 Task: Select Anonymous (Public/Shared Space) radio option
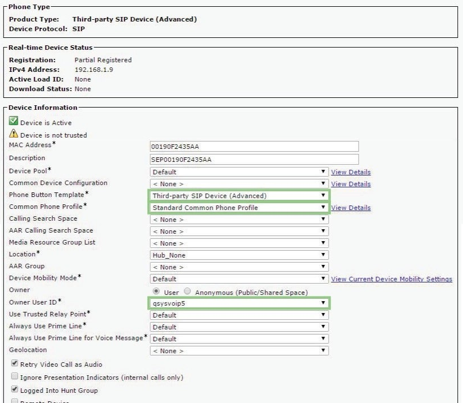[x=188, y=292]
